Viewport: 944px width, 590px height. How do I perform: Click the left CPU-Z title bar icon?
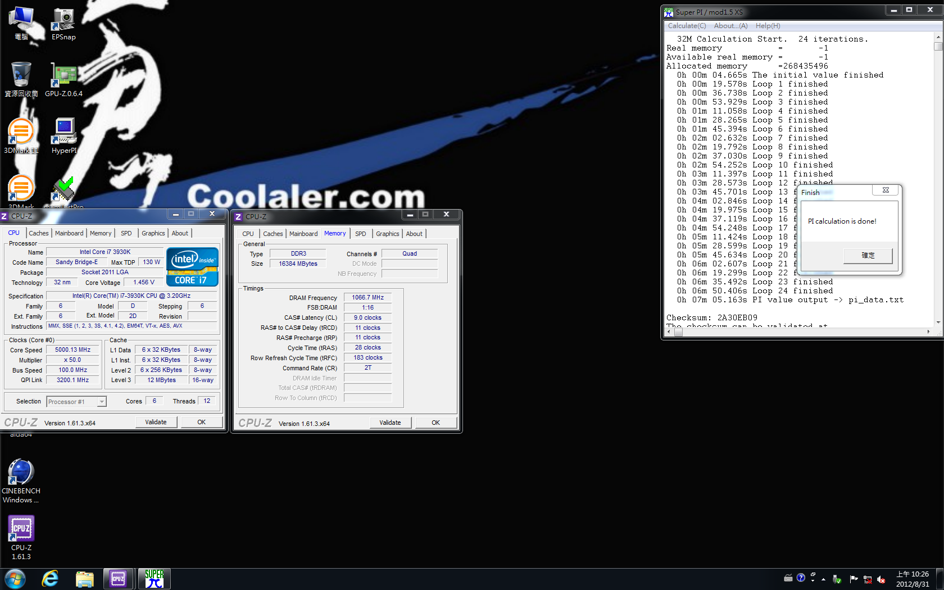4,216
